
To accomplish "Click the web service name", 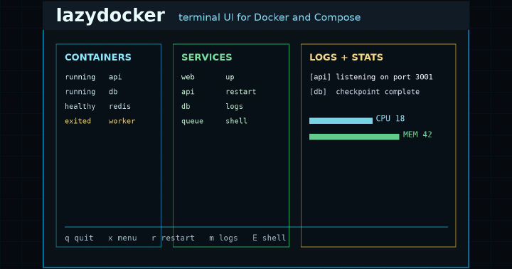I will click(x=188, y=77).
